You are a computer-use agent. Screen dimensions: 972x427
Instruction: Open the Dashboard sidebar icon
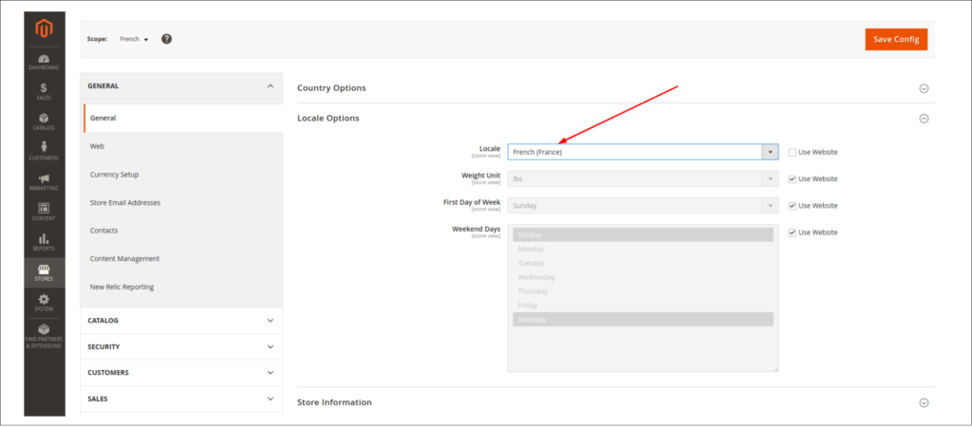[x=44, y=62]
